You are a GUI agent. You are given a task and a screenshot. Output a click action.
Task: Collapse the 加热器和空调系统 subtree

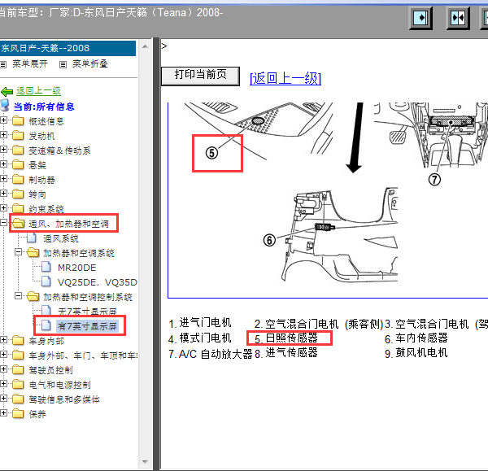19,251
